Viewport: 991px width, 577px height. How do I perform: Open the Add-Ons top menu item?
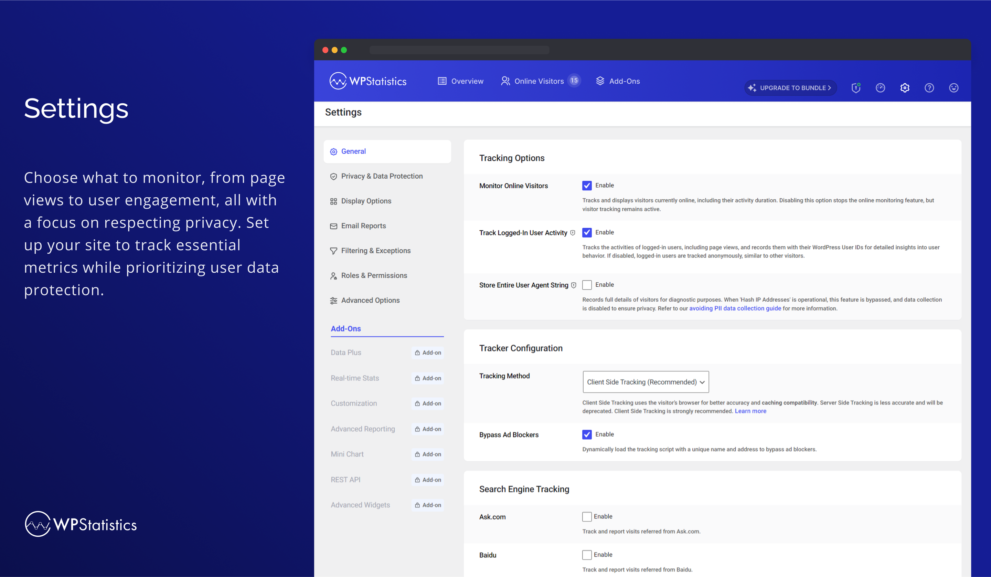click(617, 81)
